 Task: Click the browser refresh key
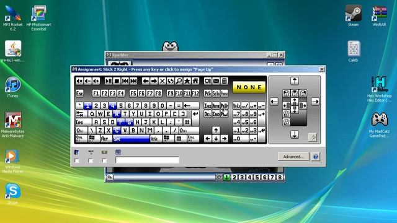171,81
